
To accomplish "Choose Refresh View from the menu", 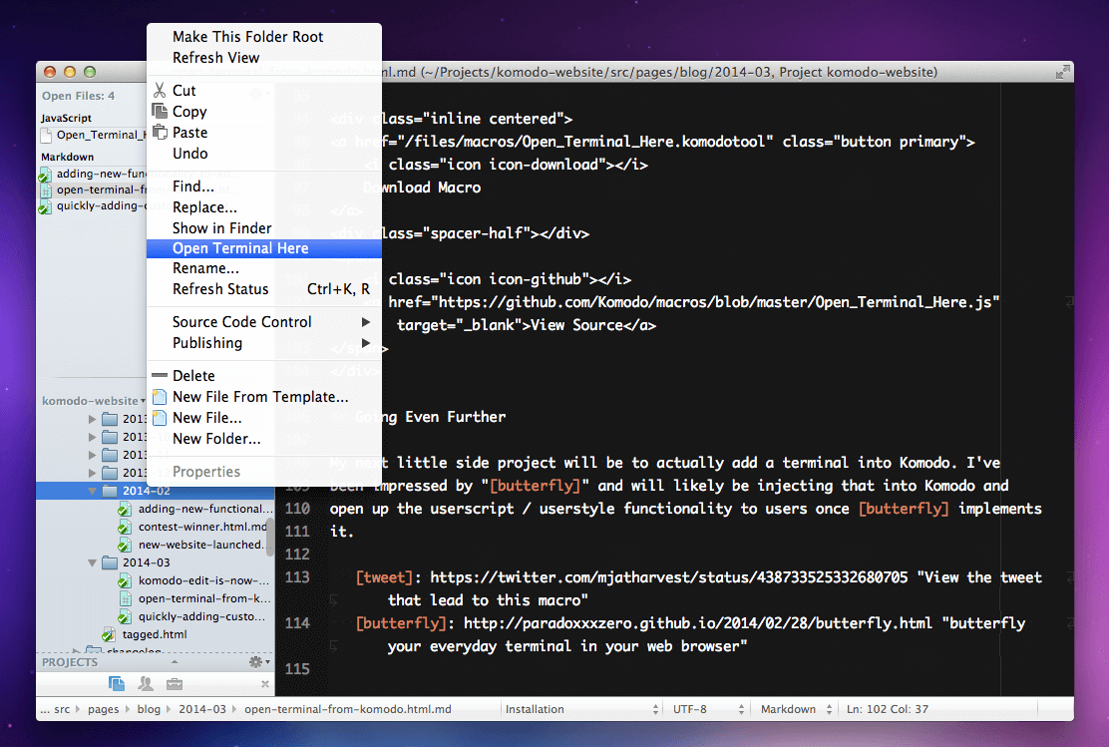I will pos(264,57).
